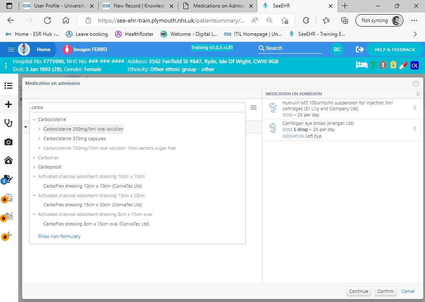This screenshot has height=302, width=425.
Task: Click the Combigan medication icon
Action: [273, 128]
